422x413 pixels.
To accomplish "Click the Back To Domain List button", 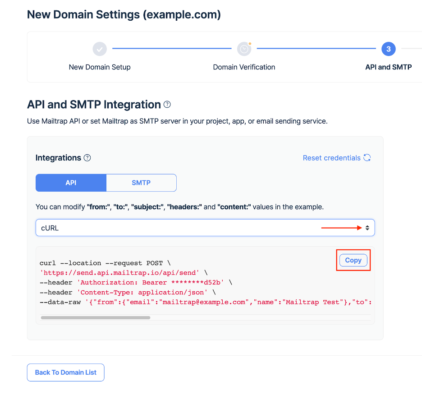I will coord(66,372).
